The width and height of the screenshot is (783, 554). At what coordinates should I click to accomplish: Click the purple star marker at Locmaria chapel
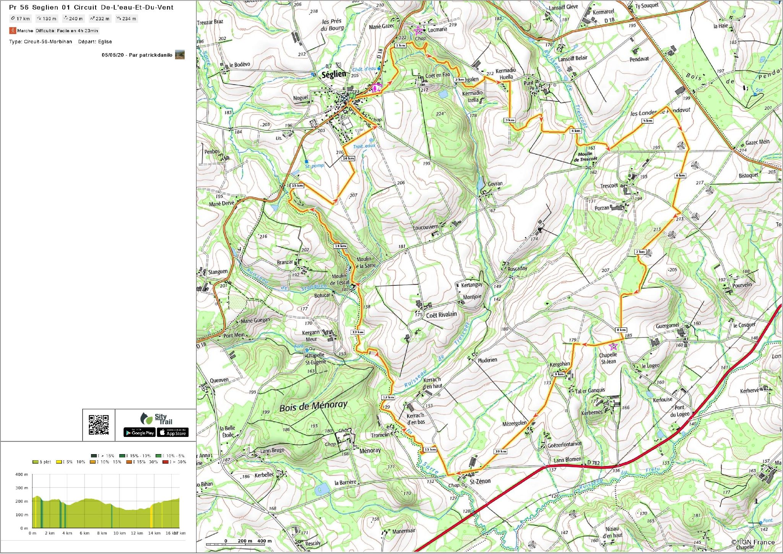tap(418, 31)
